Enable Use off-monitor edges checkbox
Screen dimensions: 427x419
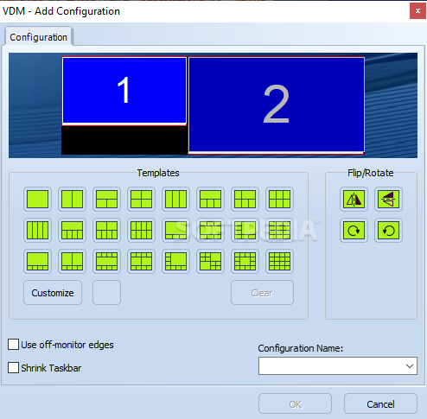pyautogui.click(x=13, y=345)
